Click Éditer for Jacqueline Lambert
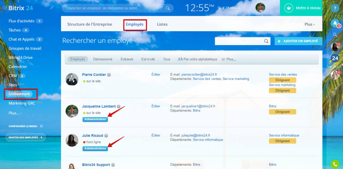 pyautogui.click(x=156, y=106)
